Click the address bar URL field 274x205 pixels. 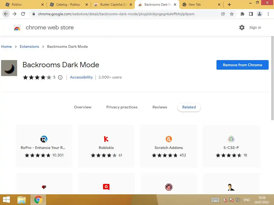(x=116, y=14)
